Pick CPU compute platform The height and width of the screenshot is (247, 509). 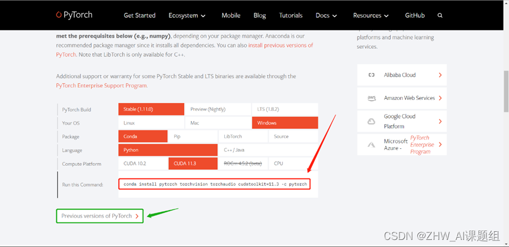click(x=294, y=163)
